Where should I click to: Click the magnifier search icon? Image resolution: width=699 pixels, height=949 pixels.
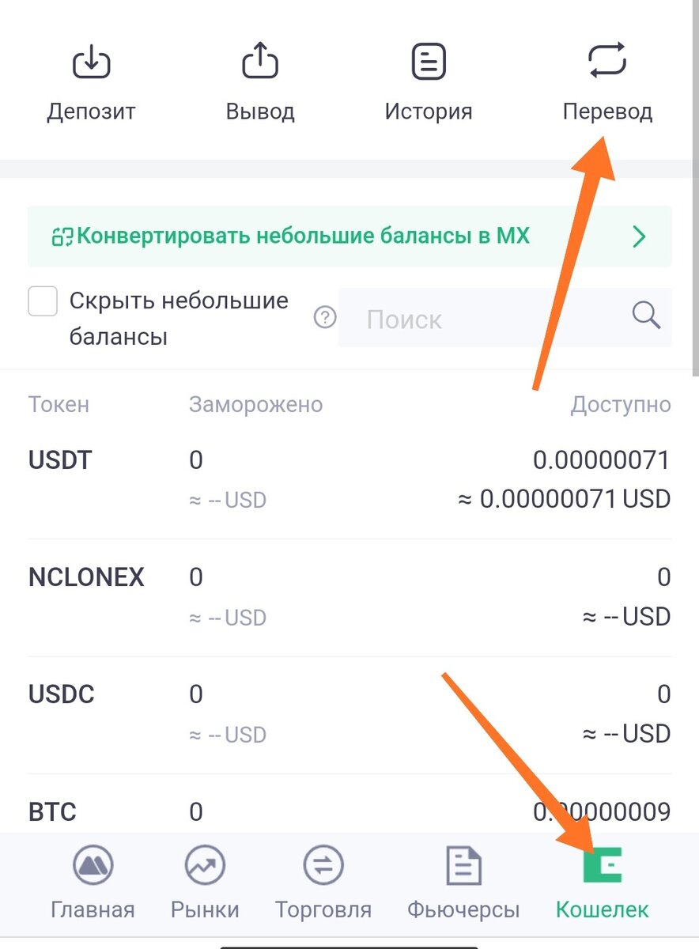[646, 316]
